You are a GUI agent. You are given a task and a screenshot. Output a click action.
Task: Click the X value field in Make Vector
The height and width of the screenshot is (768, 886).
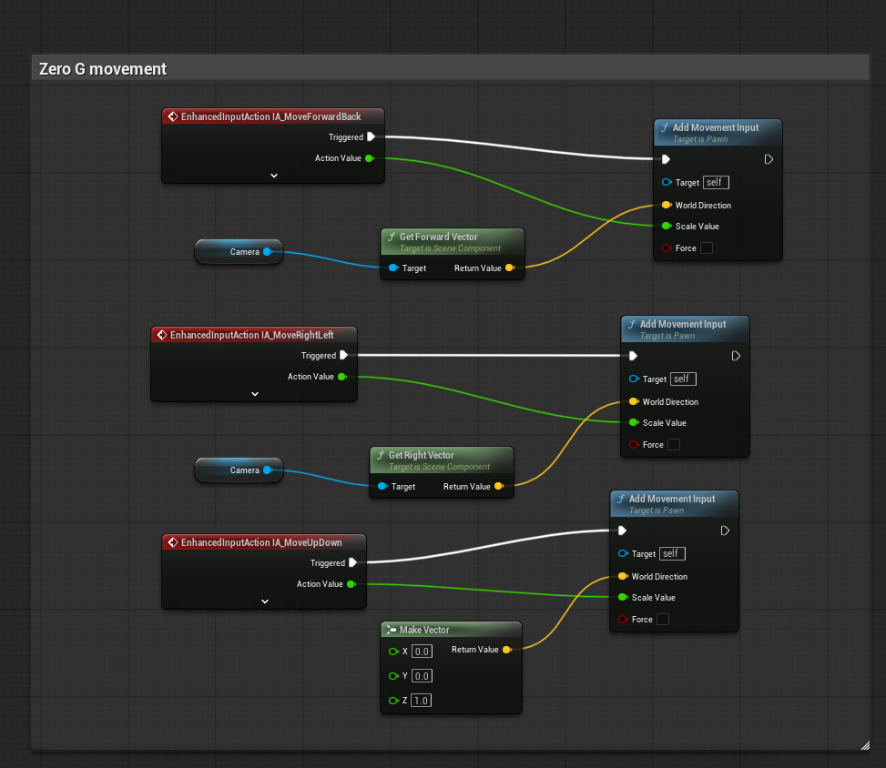coord(422,652)
